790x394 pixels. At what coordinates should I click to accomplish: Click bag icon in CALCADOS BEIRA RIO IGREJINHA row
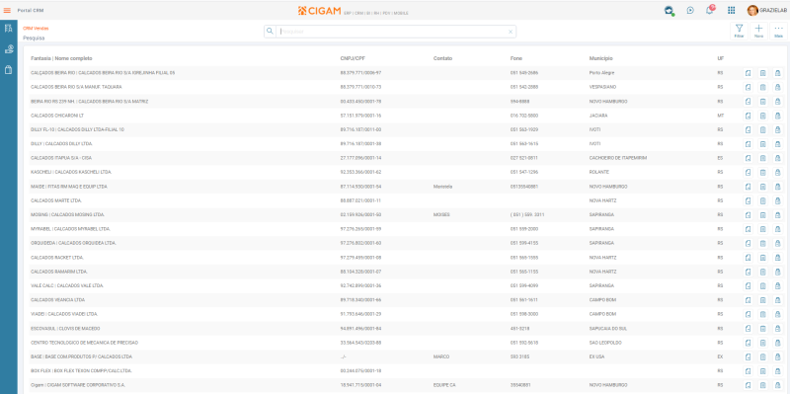tap(777, 73)
